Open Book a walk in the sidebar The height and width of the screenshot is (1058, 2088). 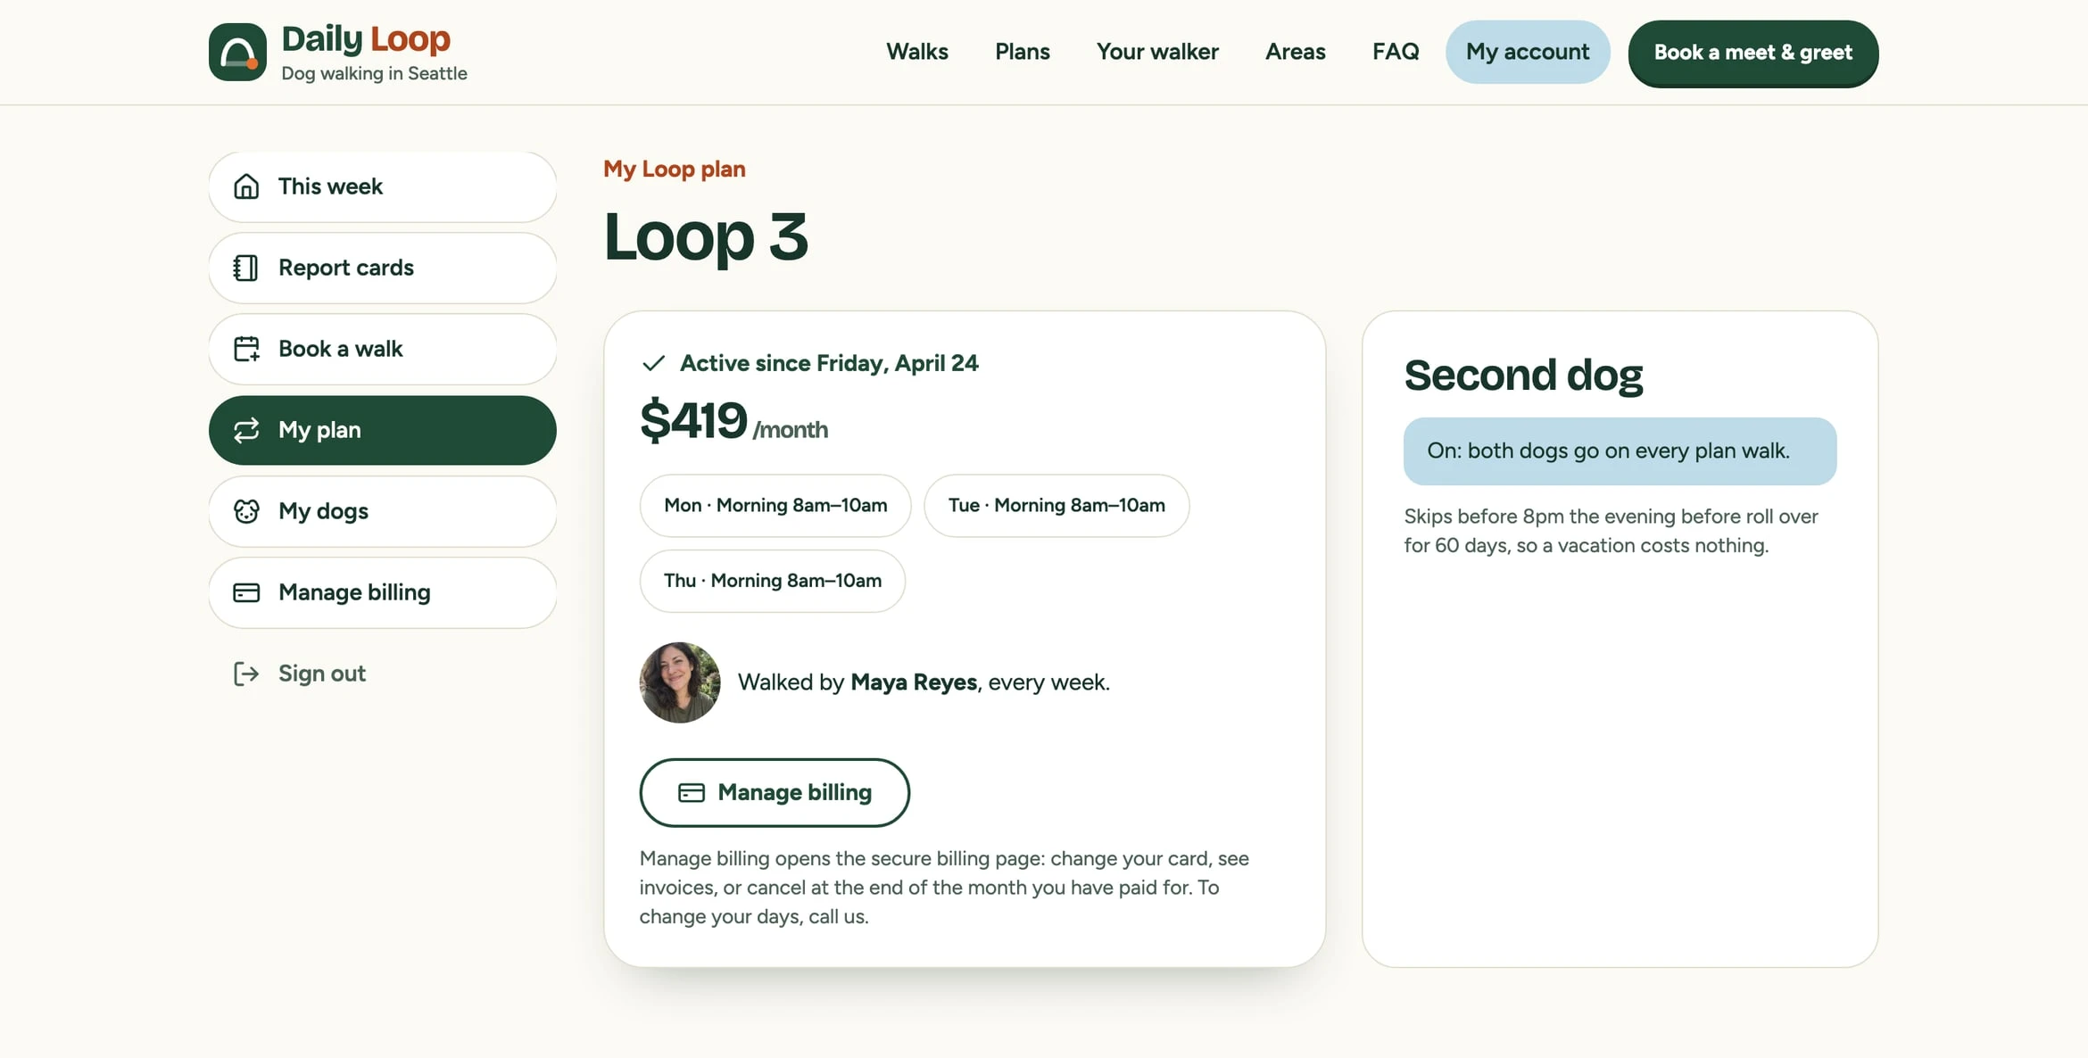coord(383,349)
